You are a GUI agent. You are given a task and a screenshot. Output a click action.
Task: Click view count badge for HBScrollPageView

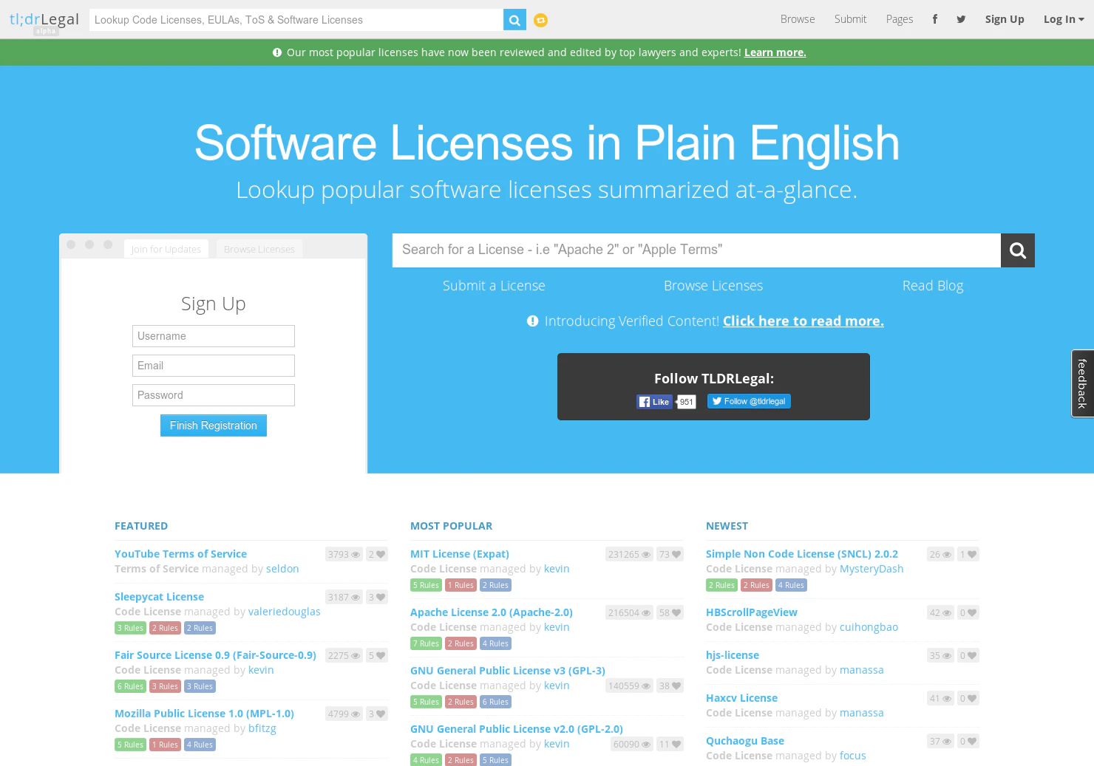pos(941,612)
